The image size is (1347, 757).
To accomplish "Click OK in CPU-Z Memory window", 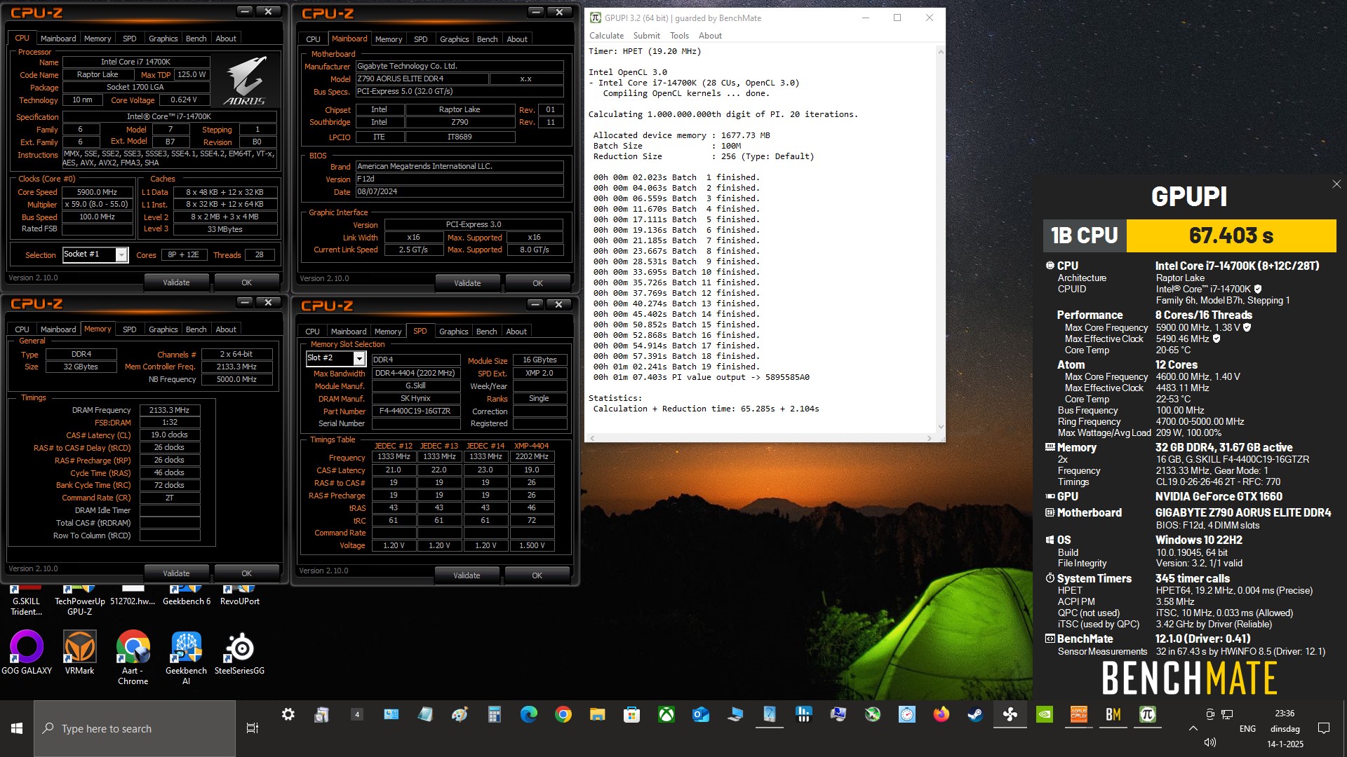I will 246,573.
